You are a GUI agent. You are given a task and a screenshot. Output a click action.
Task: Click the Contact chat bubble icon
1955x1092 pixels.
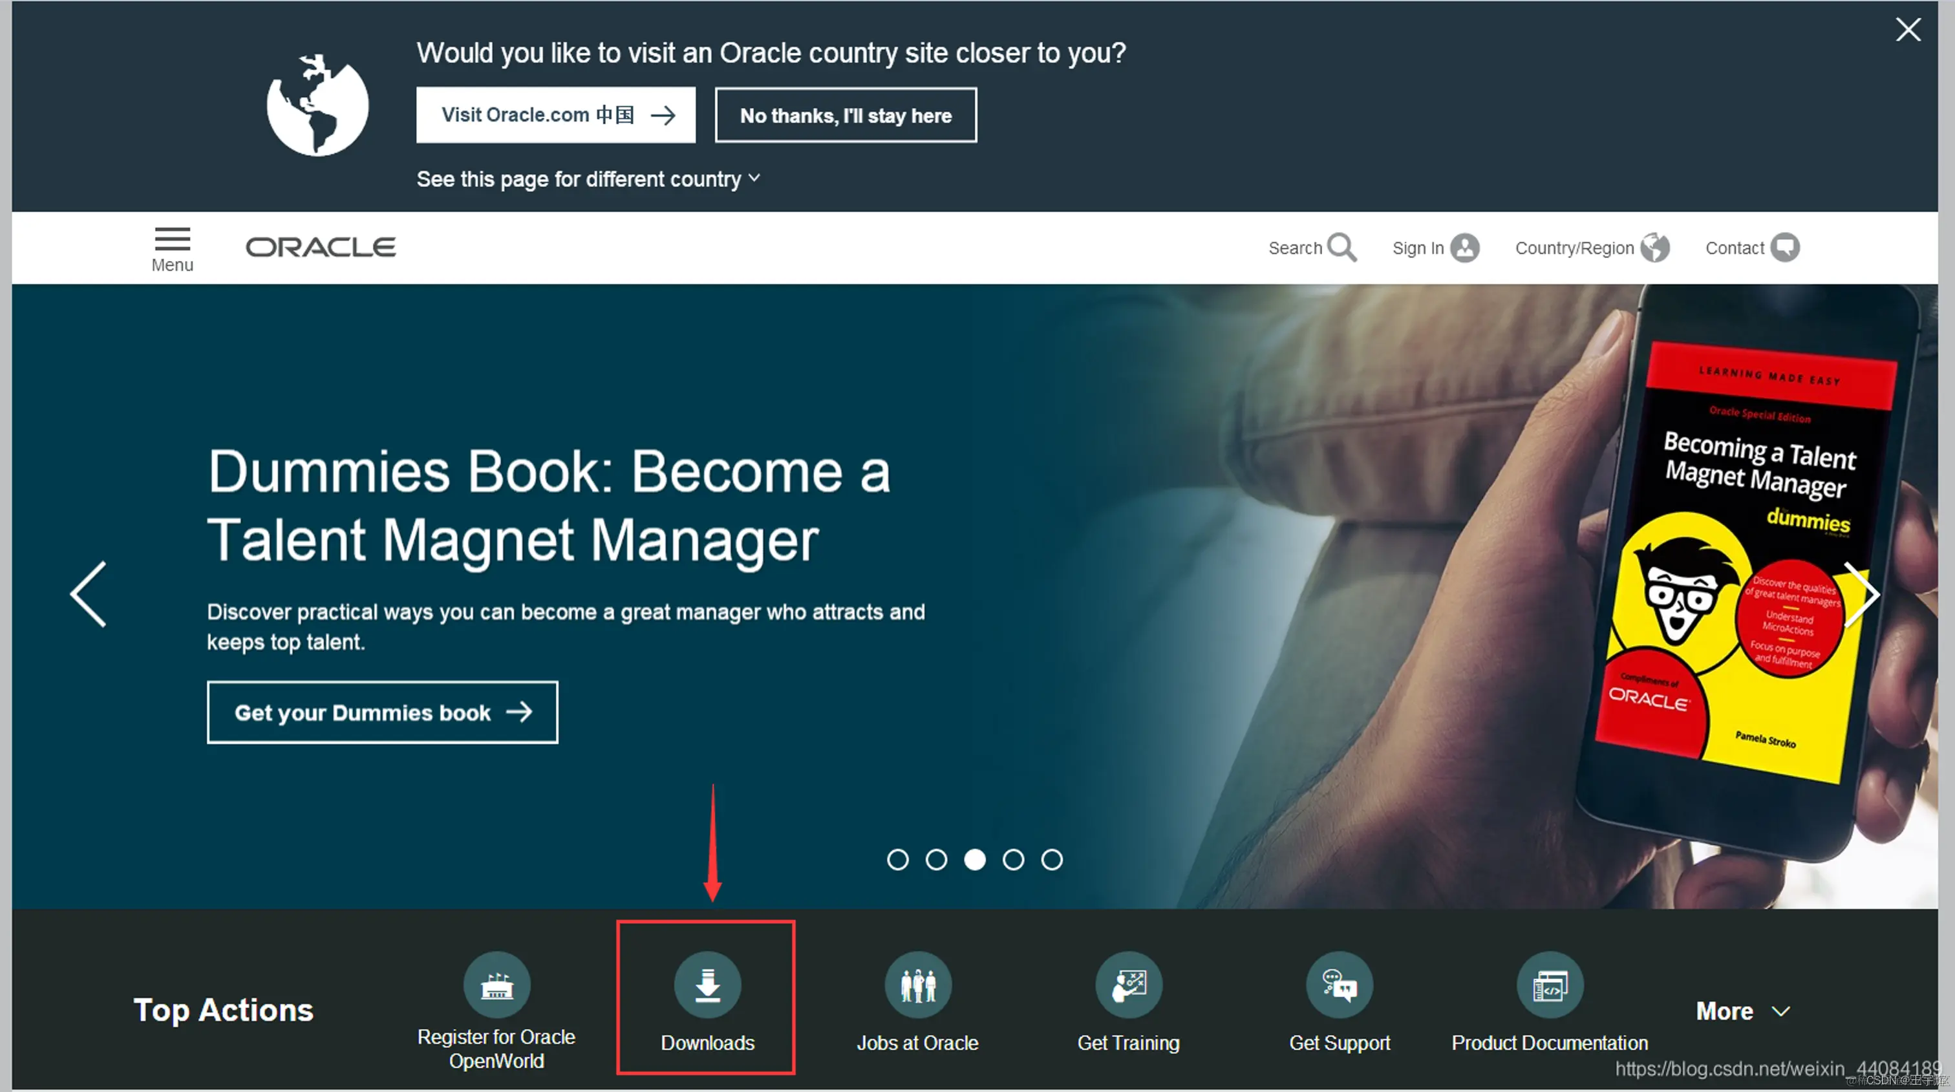pos(1784,248)
